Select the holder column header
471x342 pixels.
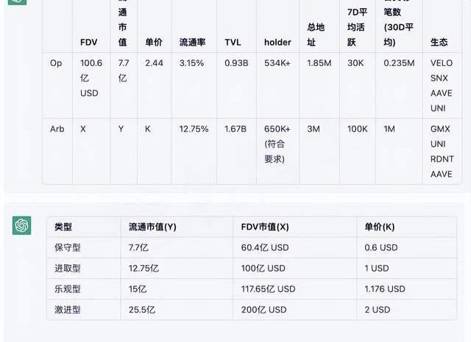click(277, 43)
